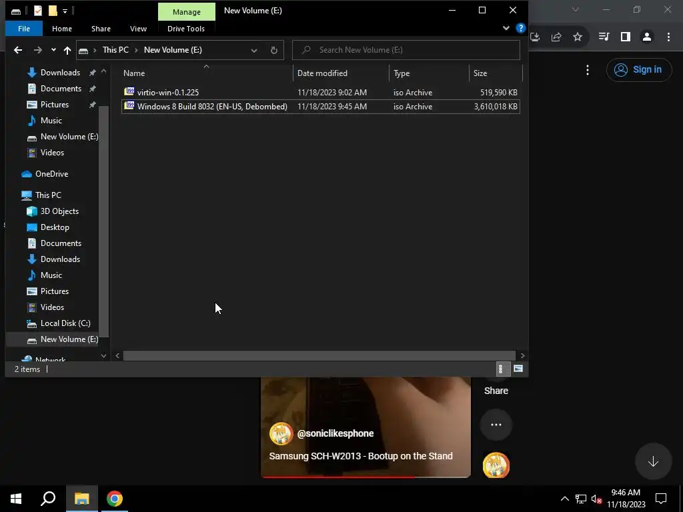Focus the Search New Volume (E:) box
Image resolution: width=683 pixels, height=512 pixels.
pos(406,50)
